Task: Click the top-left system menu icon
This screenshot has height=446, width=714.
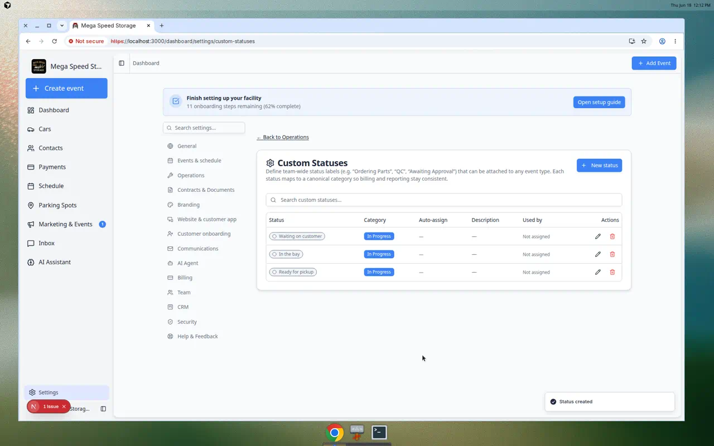Action: 7,5
